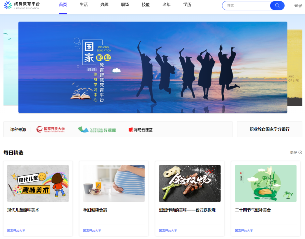305x239 pixels.
Task: Open the VIPExam 数据库 logo
Action: coord(97,130)
